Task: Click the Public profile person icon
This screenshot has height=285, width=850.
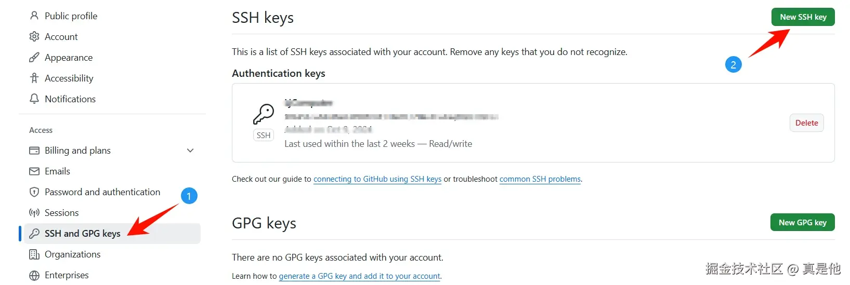Action: (34, 16)
